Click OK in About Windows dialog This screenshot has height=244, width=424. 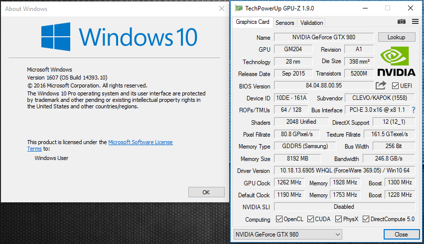point(206,192)
